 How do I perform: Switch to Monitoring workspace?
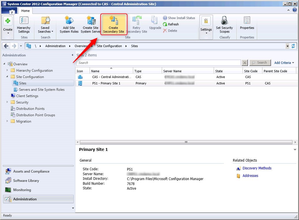38,190
